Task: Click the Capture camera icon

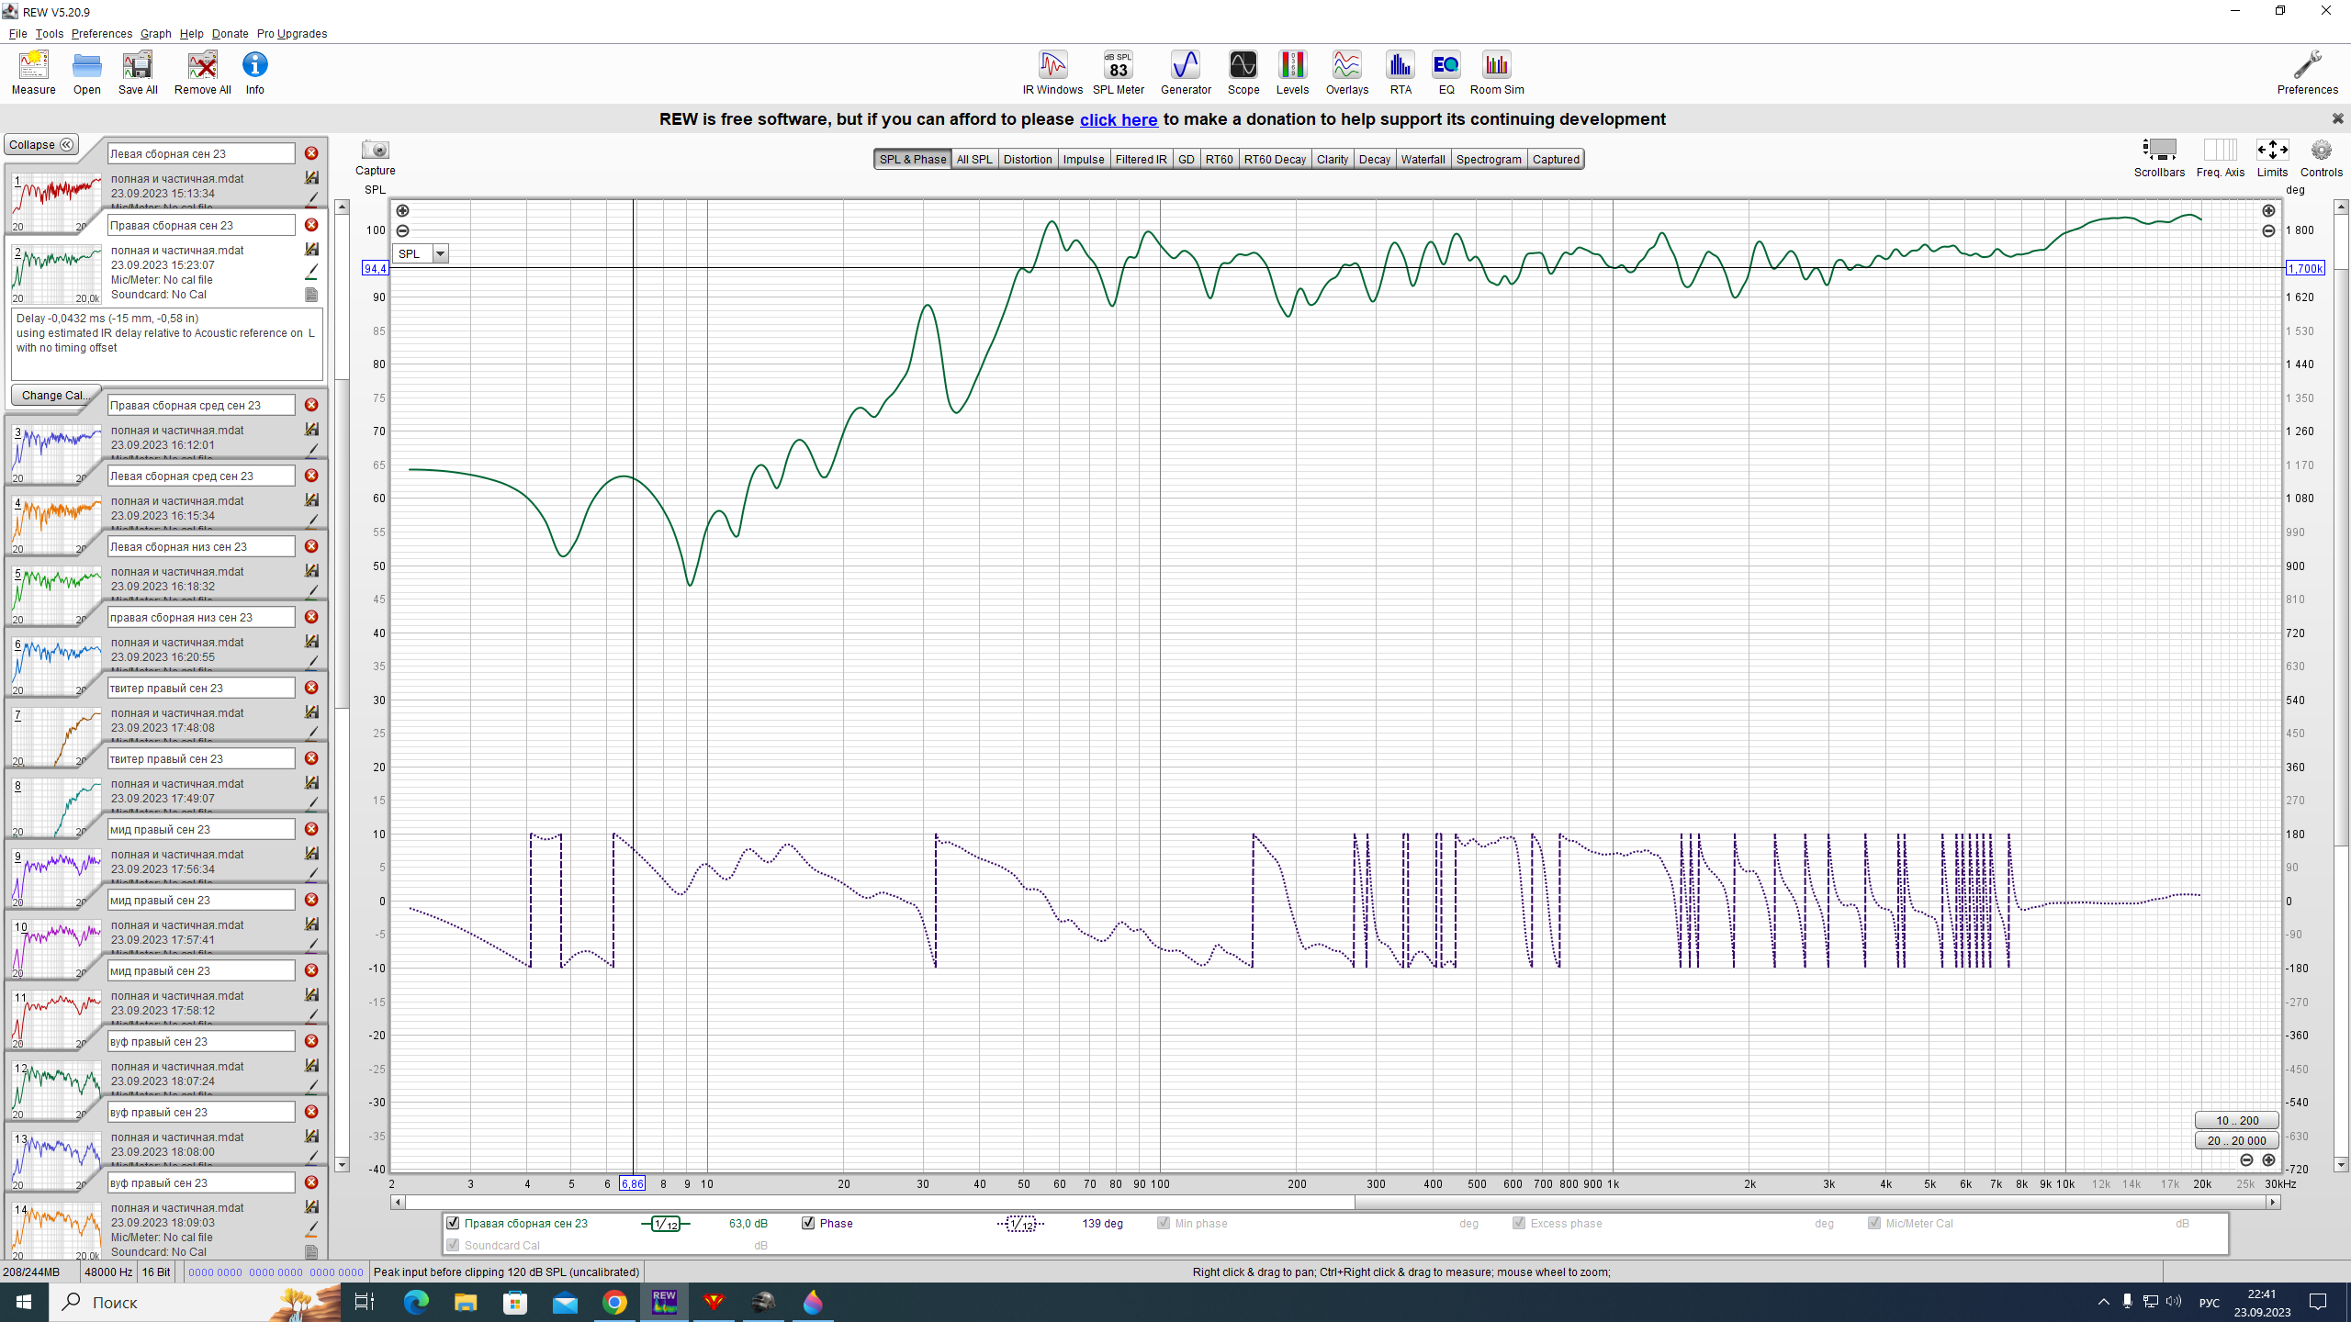Action: click(375, 151)
